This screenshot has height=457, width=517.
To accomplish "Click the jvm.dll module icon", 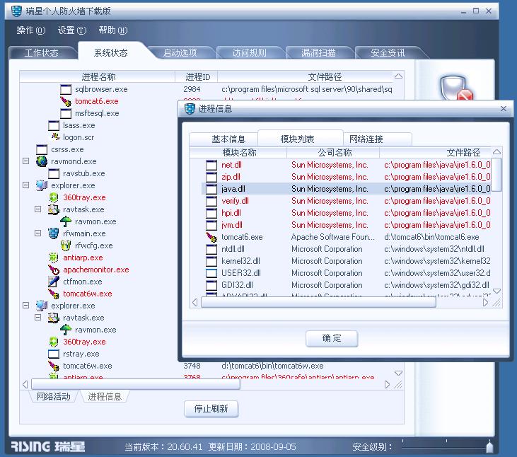I will pos(211,225).
